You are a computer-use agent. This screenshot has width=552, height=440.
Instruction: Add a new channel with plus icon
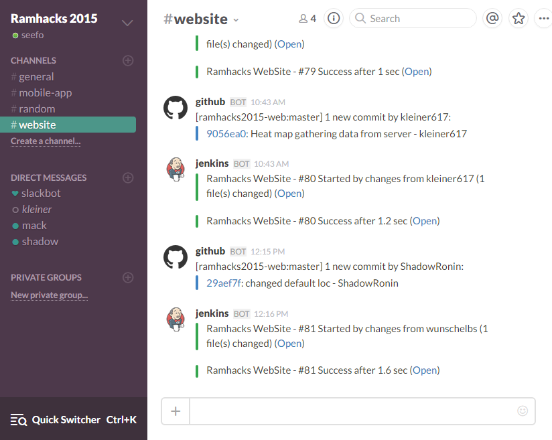tap(128, 60)
